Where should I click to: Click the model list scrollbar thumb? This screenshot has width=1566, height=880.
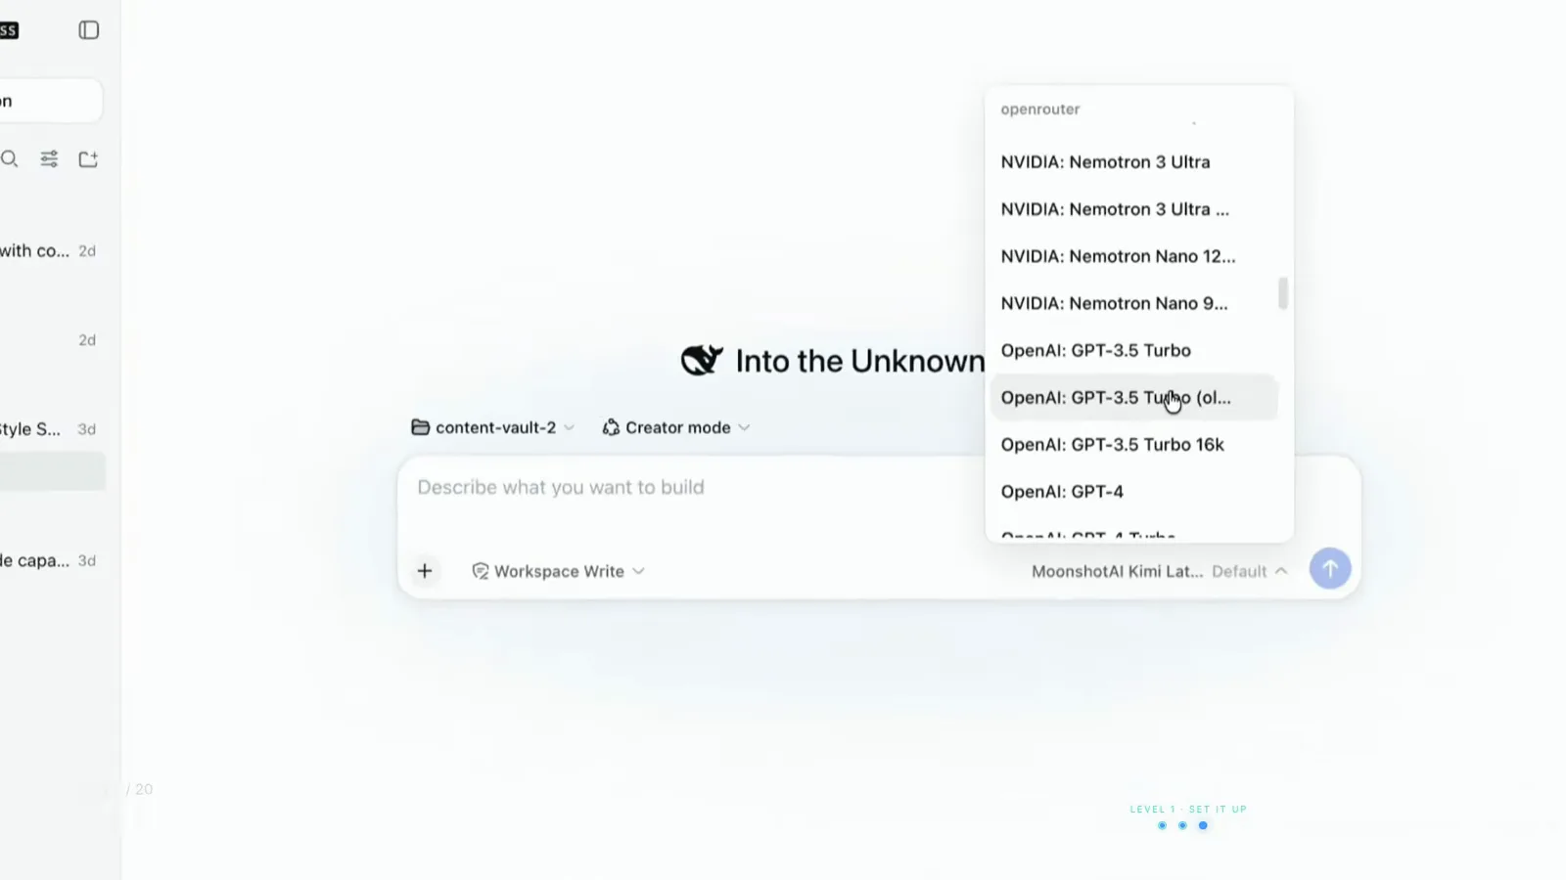click(x=1283, y=293)
